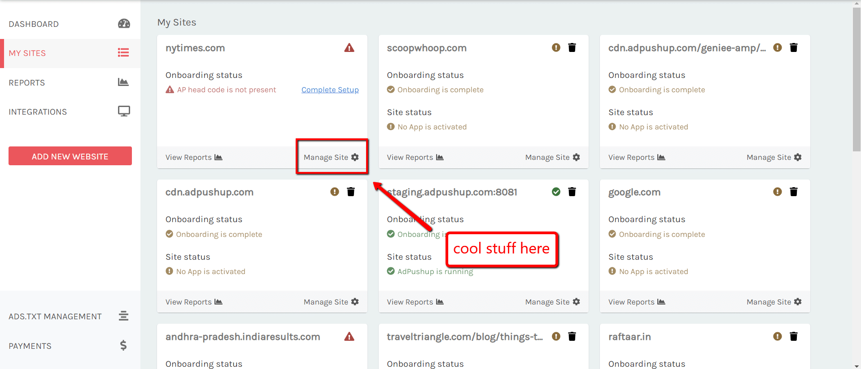Open the Reports chart icon in sidebar

coord(123,82)
